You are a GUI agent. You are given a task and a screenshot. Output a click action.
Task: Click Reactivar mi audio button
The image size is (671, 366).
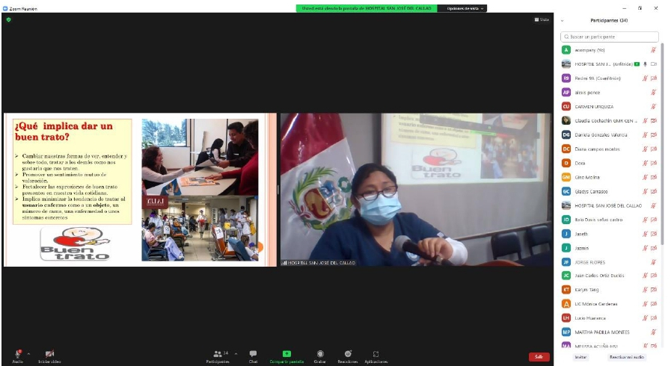point(627,357)
